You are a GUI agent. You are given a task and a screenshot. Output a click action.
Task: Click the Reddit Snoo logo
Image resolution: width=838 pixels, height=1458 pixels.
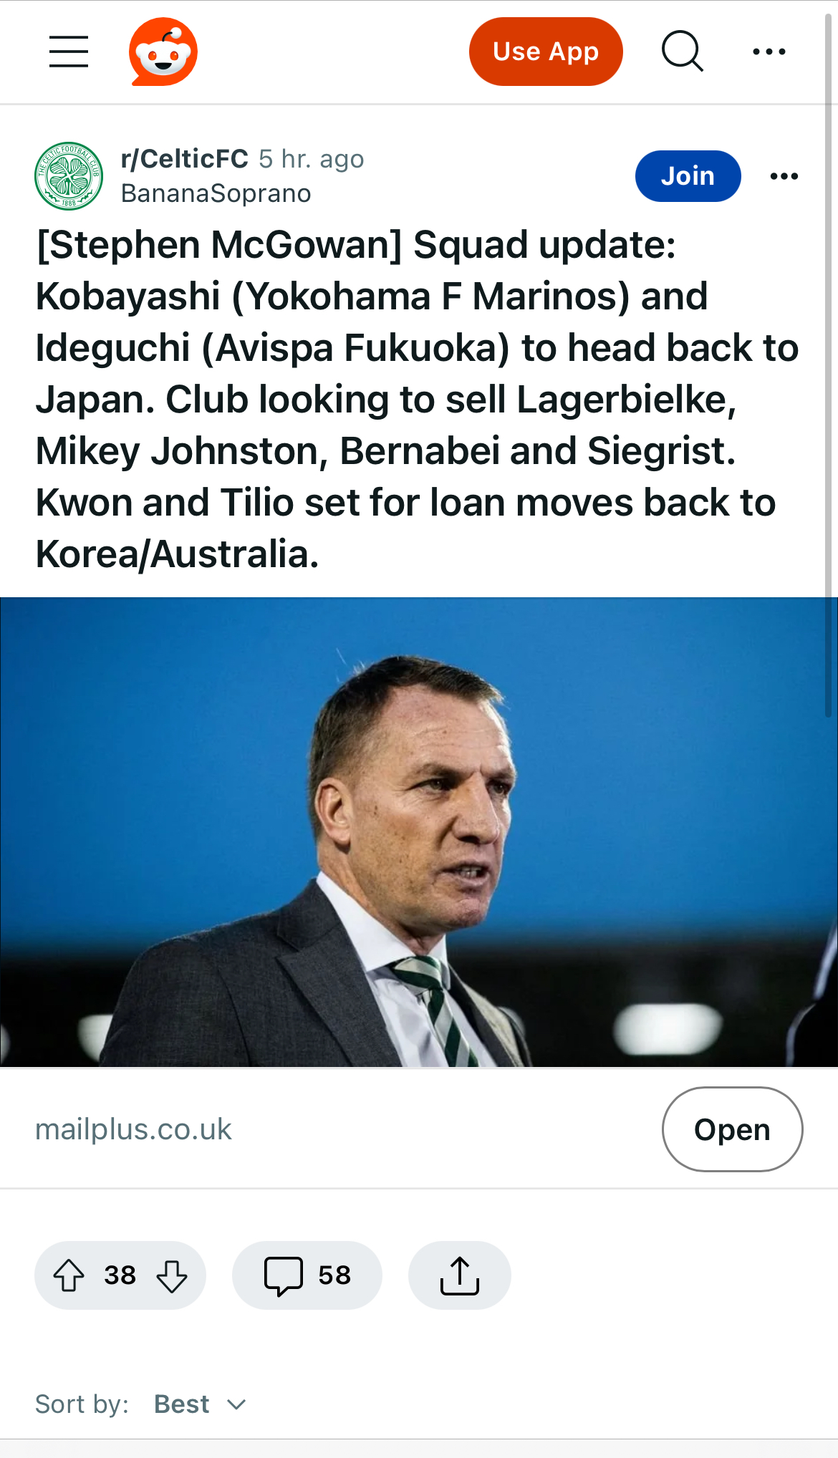[x=163, y=52]
